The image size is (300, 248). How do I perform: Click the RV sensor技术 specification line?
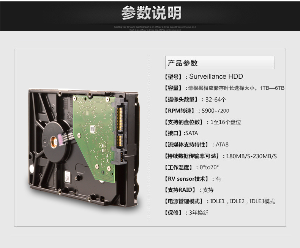[x=193, y=179]
